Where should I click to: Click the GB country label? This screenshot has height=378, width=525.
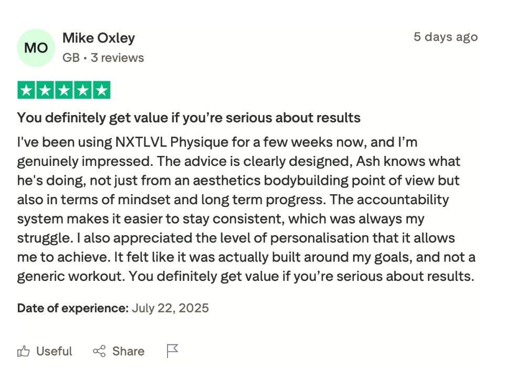70,58
